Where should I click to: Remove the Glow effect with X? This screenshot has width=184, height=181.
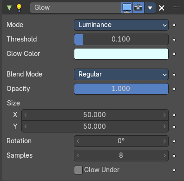[x=162, y=8]
